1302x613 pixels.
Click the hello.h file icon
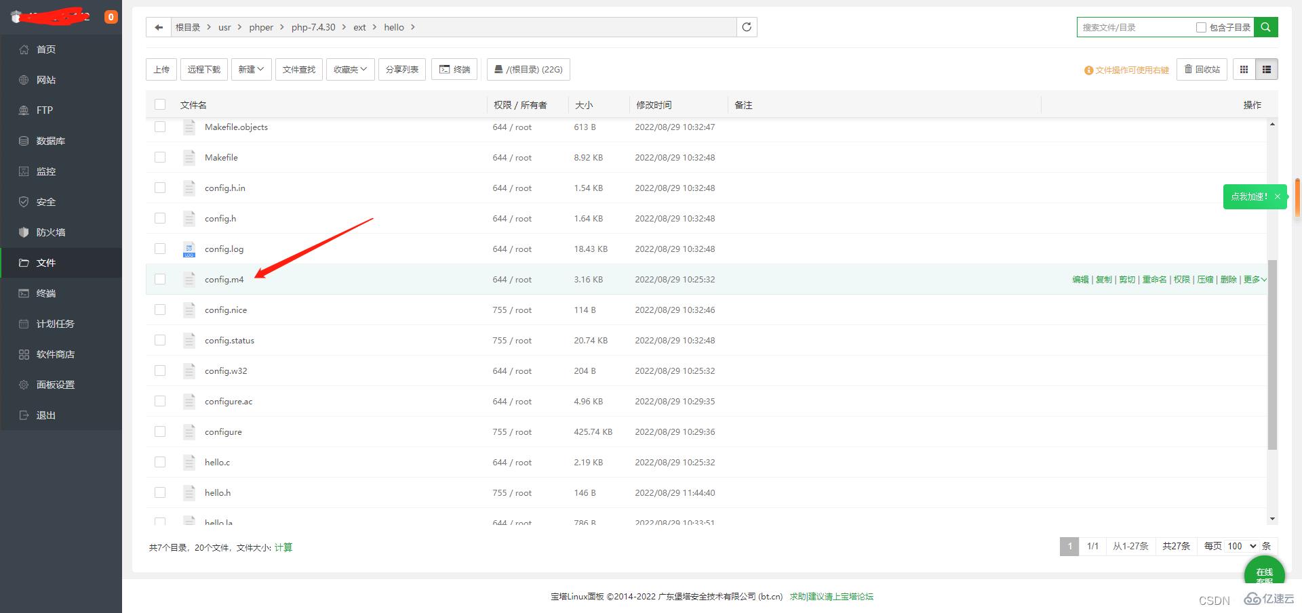pyautogui.click(x=189, y=493)
